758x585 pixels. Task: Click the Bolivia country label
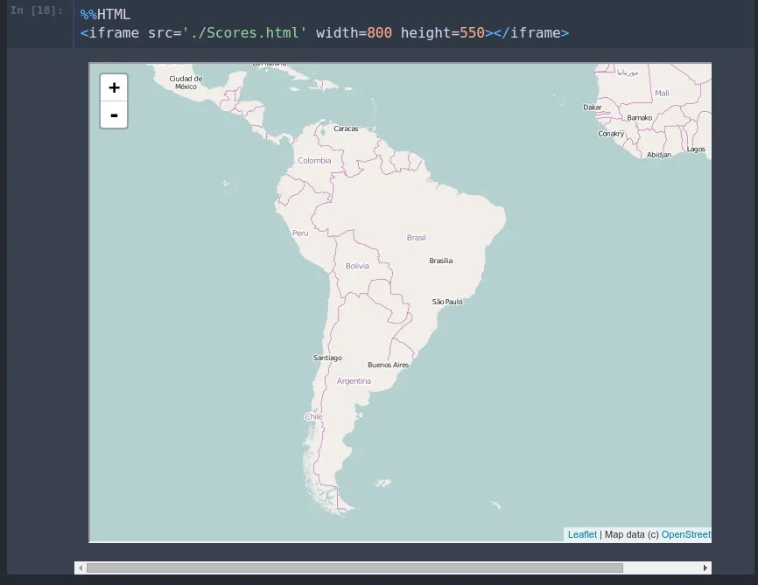click(357, 266)
